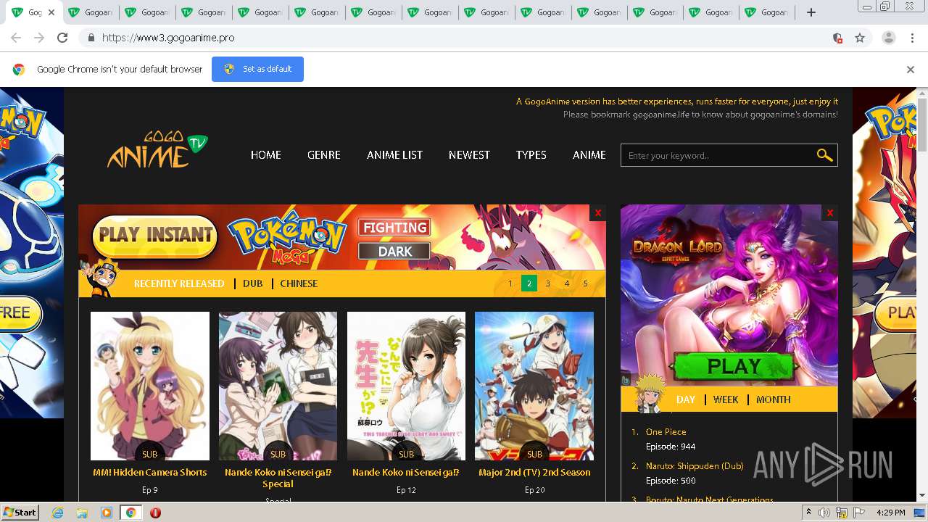Click the volume speaker tray icon
This screenshot has height=522, width=928.
[824, 513]
